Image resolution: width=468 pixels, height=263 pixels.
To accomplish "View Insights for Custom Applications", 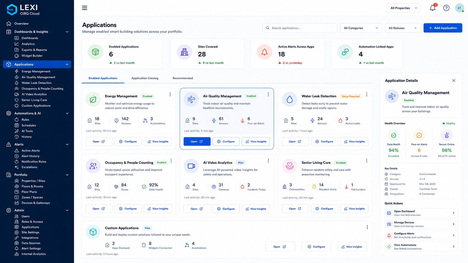I will [x=352, y=247].
